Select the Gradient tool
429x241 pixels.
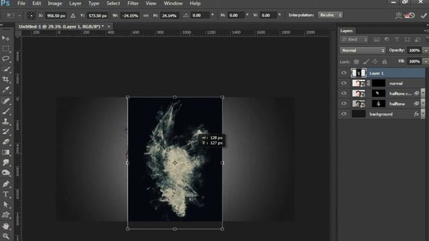click(5, 152)
